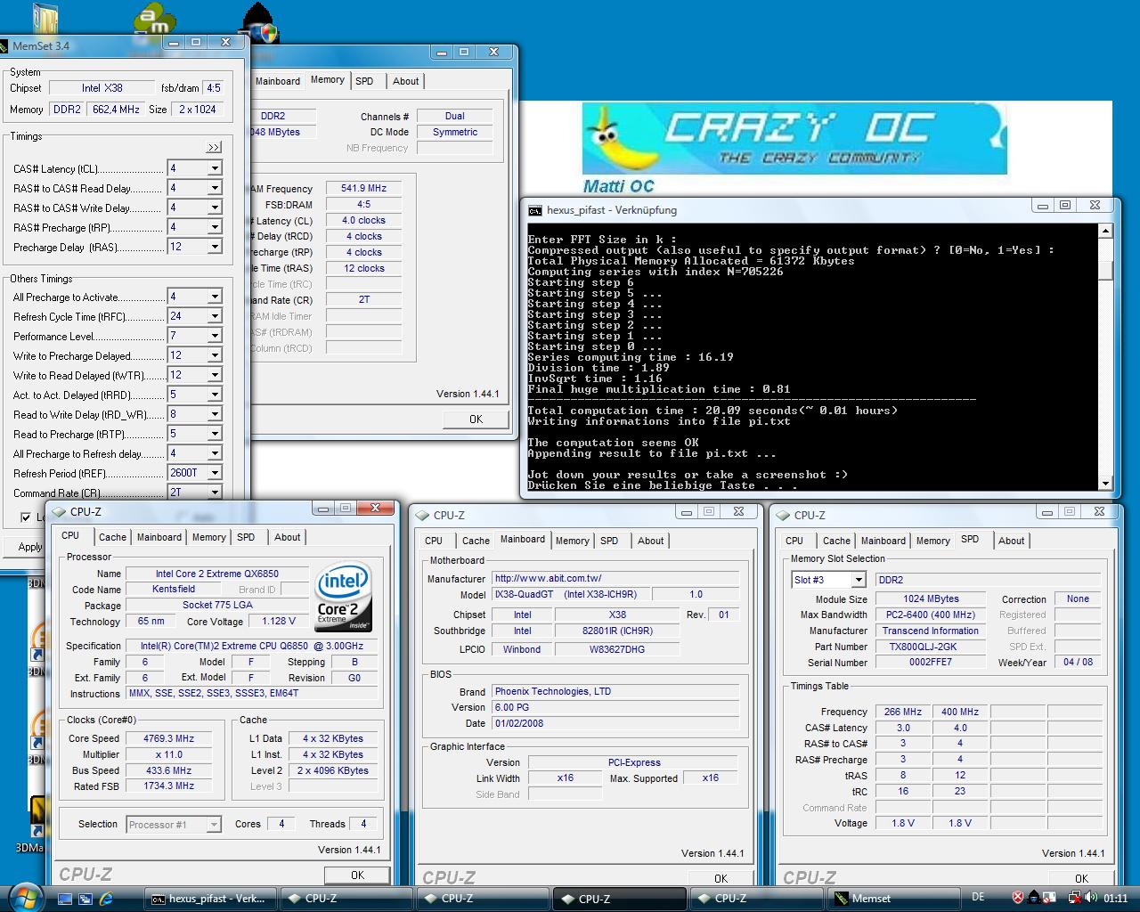Open Processor #1 selection dropdown
1140x912 pixels.
(x=213, y=825)
